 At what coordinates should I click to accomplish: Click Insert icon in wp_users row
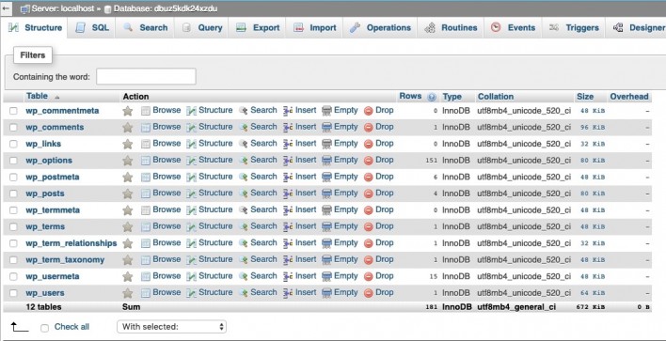[288, 293]
